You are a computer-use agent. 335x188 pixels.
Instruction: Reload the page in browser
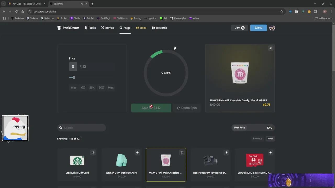[16, 11]
